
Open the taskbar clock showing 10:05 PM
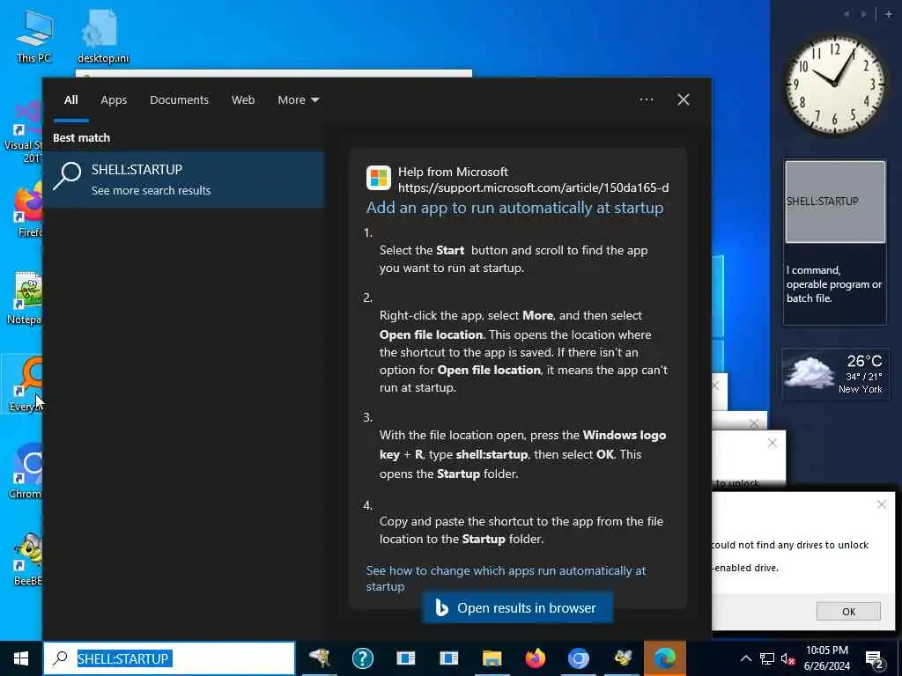pyautogui.click(x=826, y=658)
